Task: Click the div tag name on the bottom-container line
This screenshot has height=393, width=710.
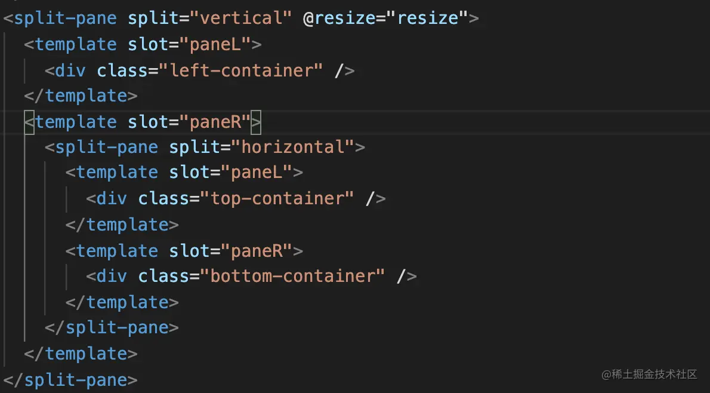Action: pyautogui.click(x=112, y=276)
